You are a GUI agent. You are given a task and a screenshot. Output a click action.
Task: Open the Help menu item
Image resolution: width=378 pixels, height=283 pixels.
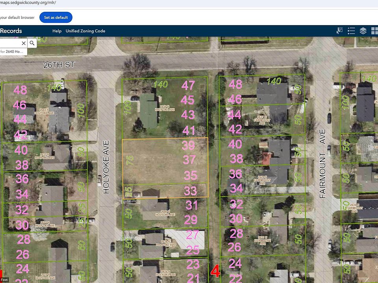click(x=57, y=31)
